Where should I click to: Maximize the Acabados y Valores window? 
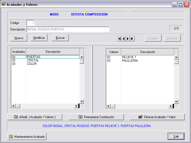click(x=181, y=4)
